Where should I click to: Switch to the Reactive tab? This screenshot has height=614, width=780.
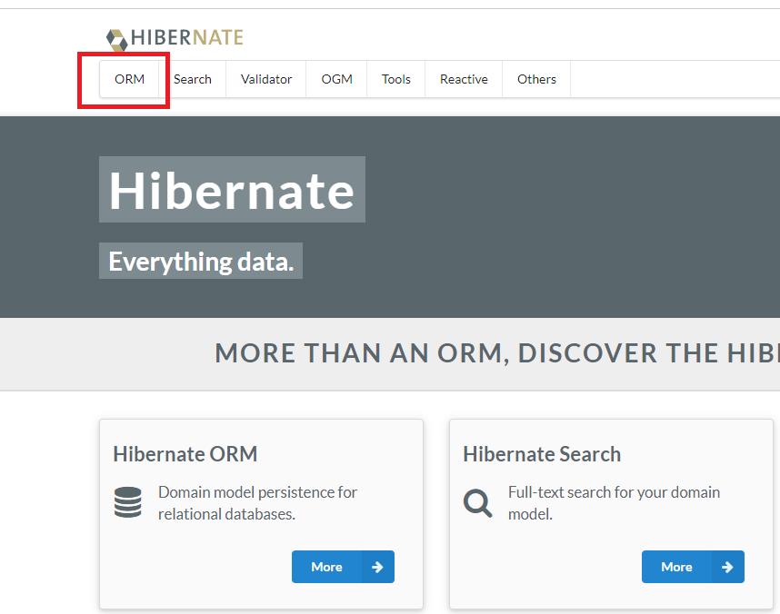[464, 79]
